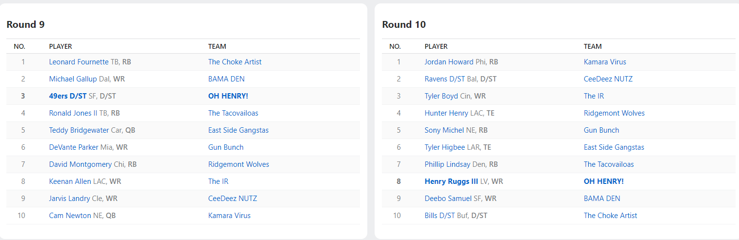Click the TEAM column header in Round 9
The height and width of the screenshot is (240, 739).
click(217, 46)
